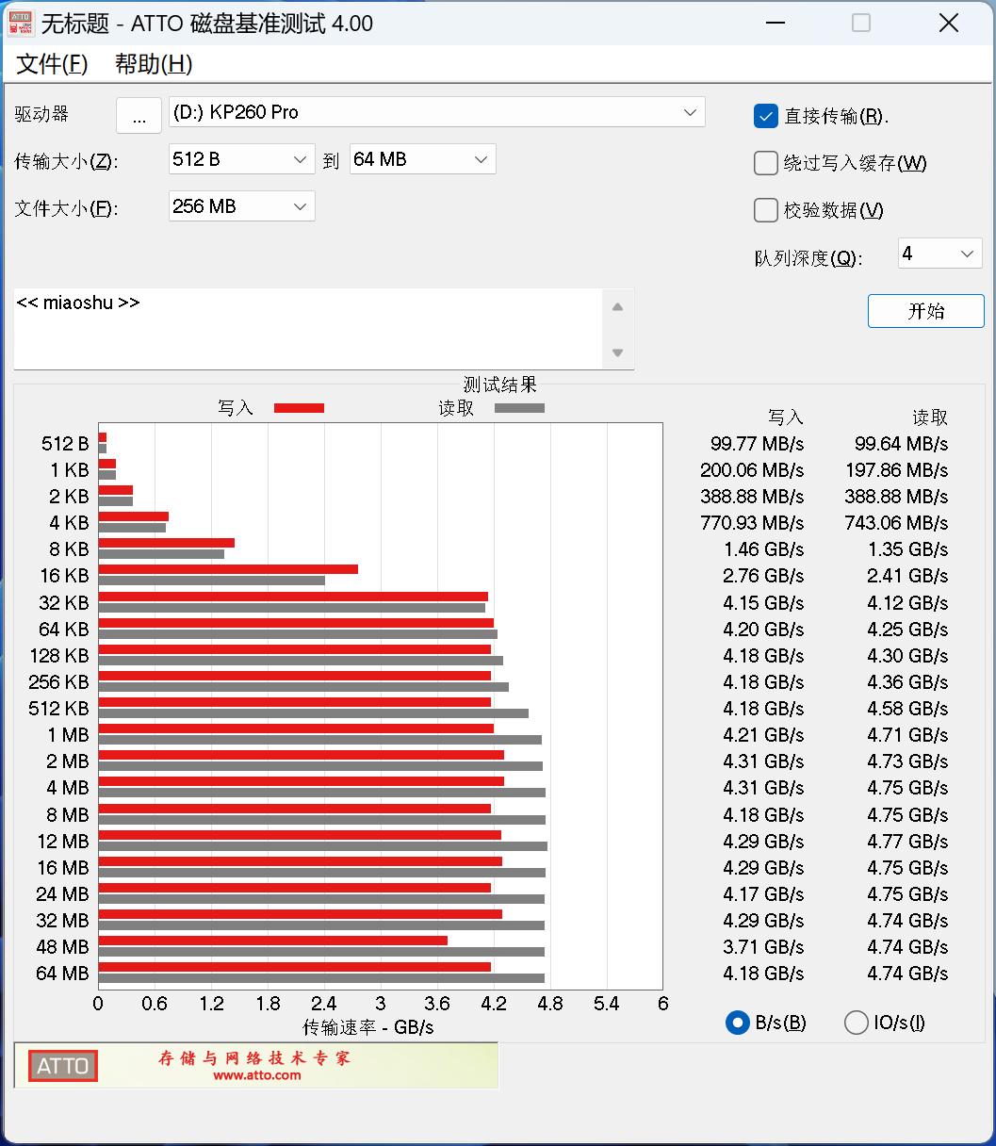
Task: Click the 开始 button to start the benchmark
Action: pos(925,311)
